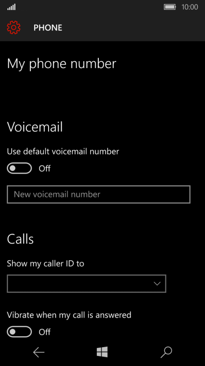
Task: Tap the Off label beside voicemail toggle
Action: click(x=45, y=168)
